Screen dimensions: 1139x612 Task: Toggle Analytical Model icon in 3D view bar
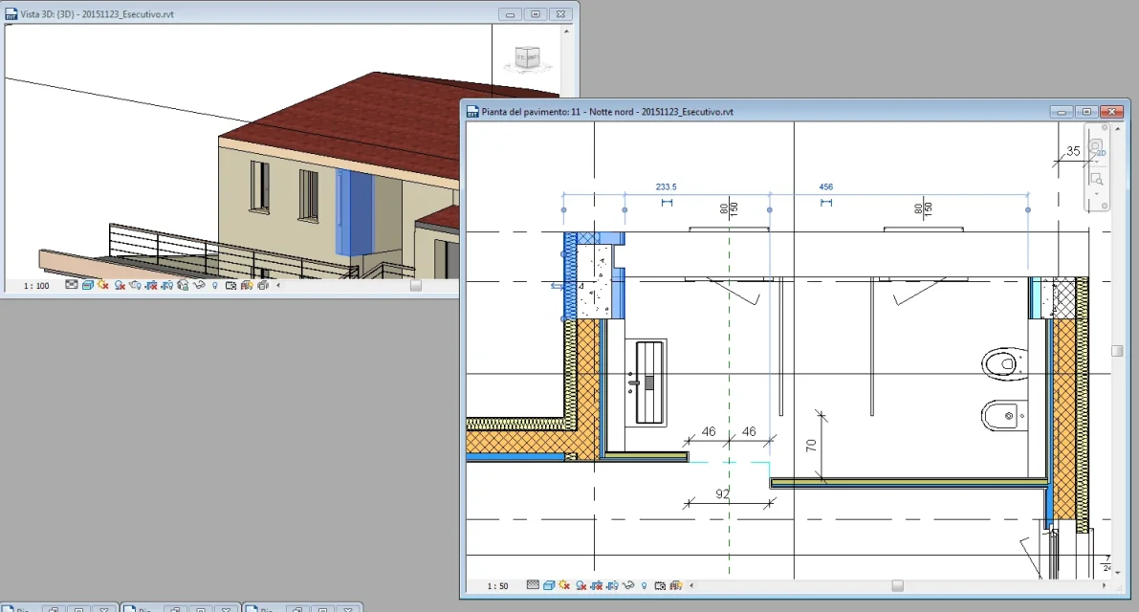tap(246, 285)
